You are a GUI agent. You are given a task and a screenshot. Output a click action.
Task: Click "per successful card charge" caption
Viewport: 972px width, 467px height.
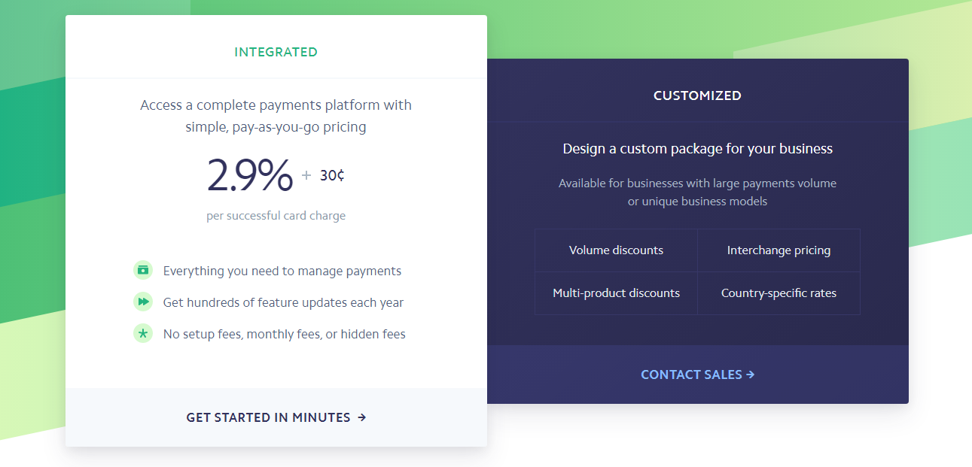coord(276,216)
